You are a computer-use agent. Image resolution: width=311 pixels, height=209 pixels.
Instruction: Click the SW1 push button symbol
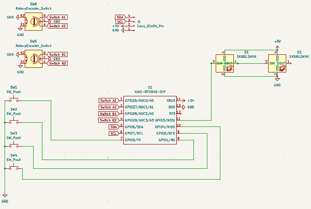pos(14,99)
